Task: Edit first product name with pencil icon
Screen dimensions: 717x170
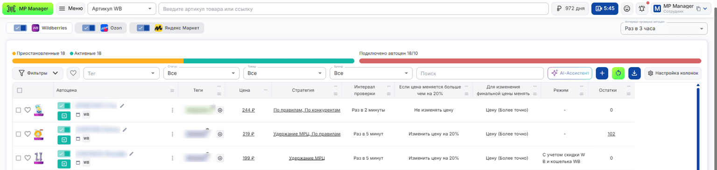Action: (122, 106)
